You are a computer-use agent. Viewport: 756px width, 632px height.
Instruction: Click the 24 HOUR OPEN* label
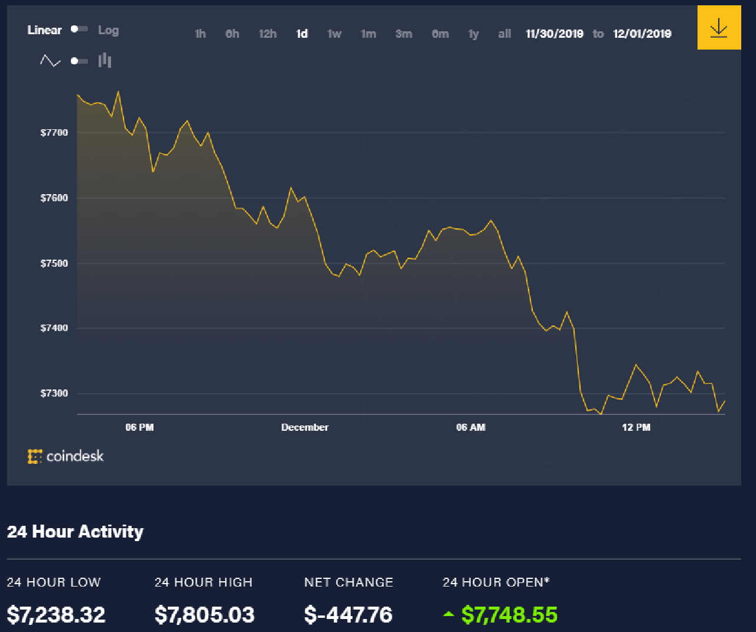click(496, 582)
